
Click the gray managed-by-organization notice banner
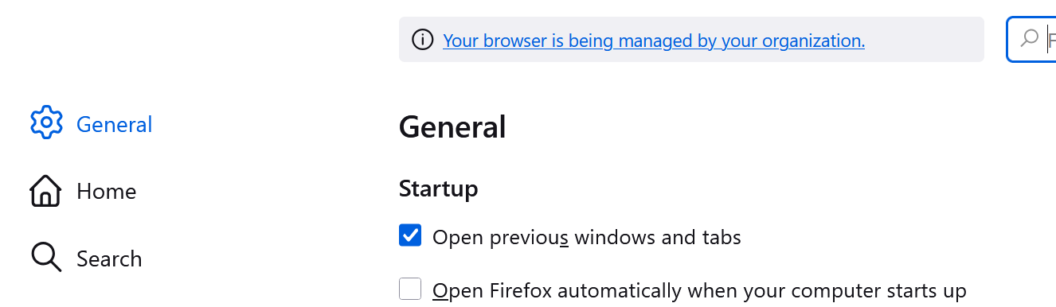pos(691,39)
